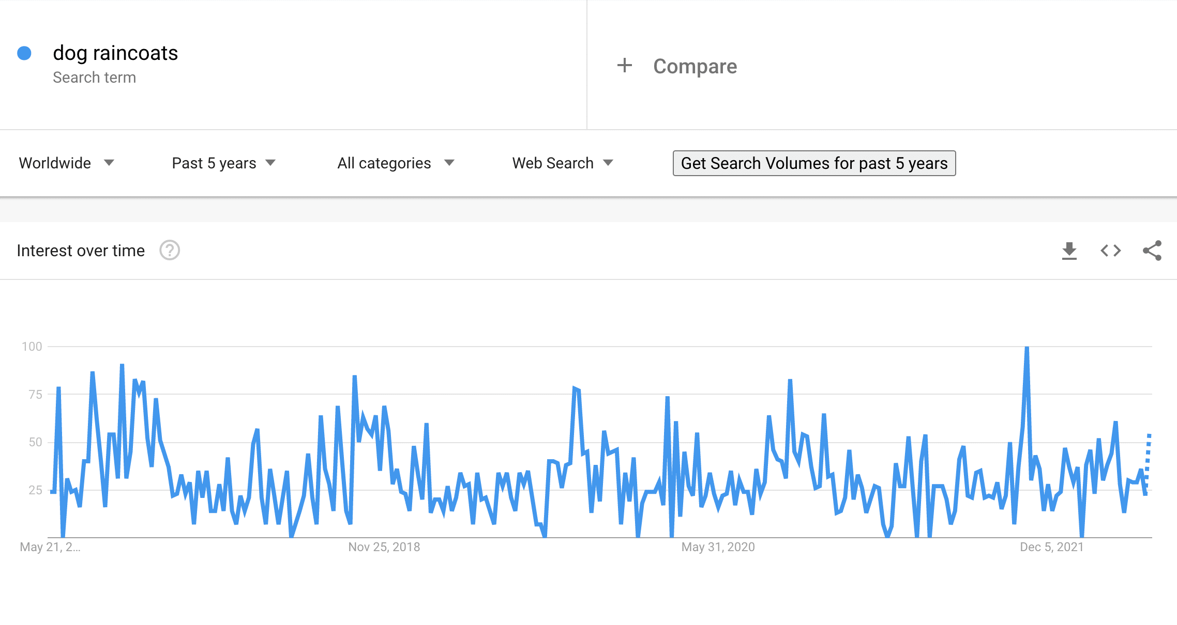This screenshot has width=1177, height=625.
Task: Click the Interest over time heading
Action: click(x=81, y=251)
